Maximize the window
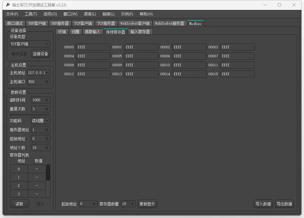 tap(279, 5)
